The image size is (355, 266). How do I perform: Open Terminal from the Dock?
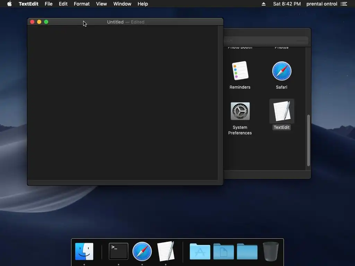coord(119,251)
